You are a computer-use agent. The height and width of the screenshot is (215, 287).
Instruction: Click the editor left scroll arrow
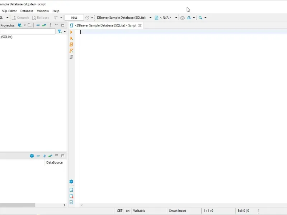click(x=82, y=205)
